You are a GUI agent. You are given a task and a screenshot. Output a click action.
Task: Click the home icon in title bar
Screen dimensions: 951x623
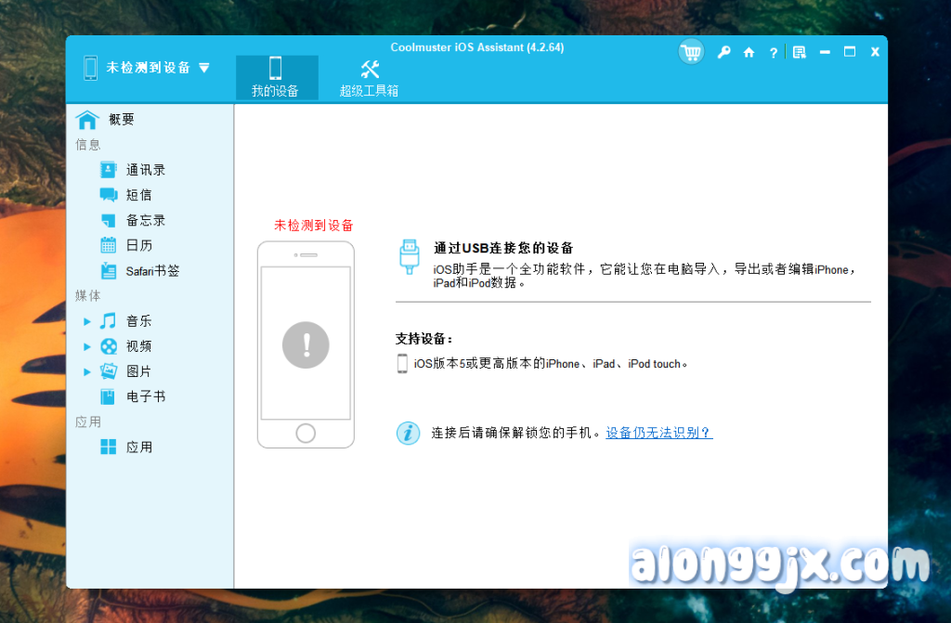749,53
